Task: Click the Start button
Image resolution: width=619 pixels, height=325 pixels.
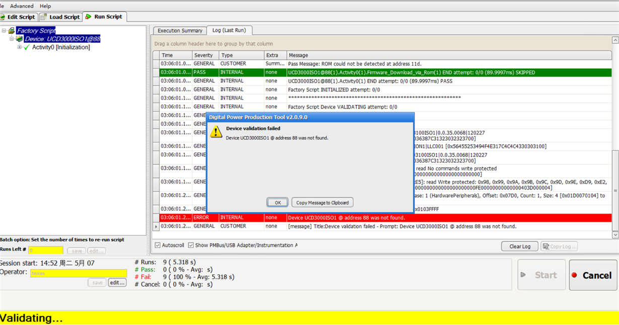Action: click(541, 275)
